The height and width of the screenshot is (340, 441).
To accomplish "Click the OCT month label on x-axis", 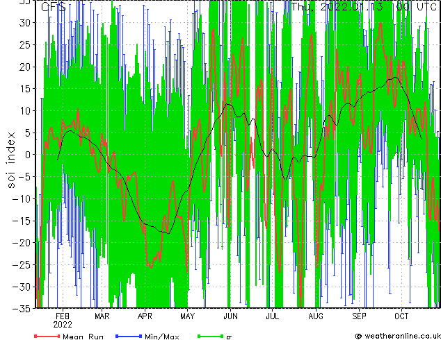I will [401, 316].
